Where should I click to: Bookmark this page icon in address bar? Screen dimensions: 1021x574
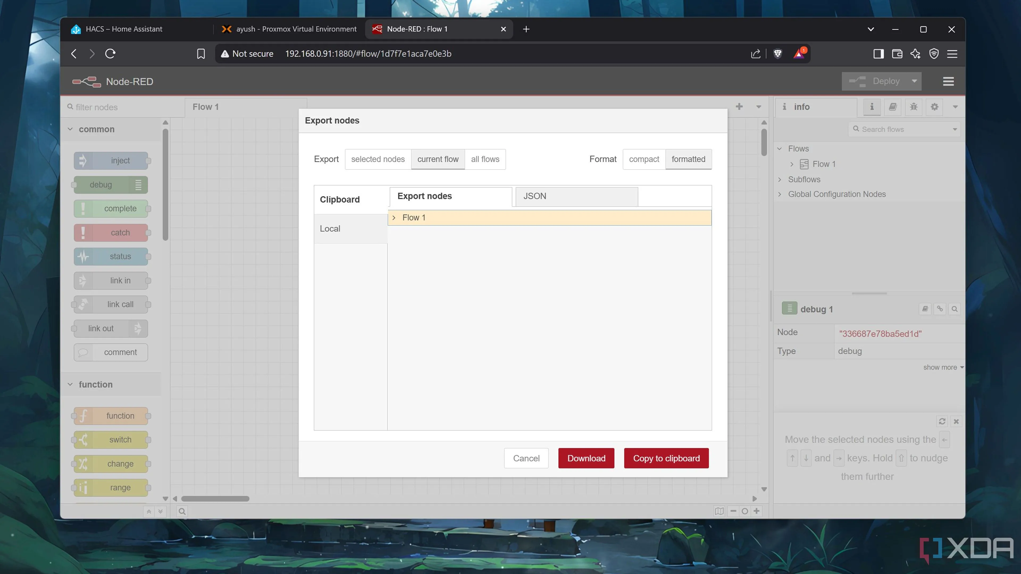coord(201,53)
